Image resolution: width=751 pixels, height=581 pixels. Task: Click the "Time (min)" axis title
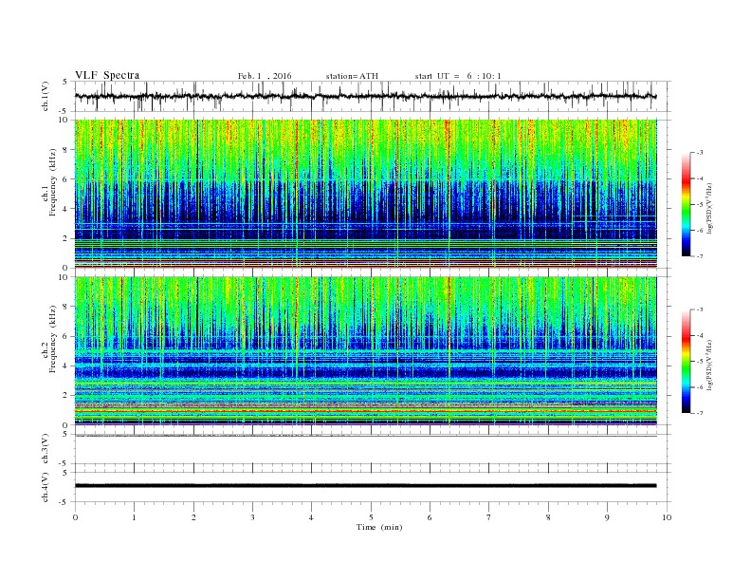[379, 527]
